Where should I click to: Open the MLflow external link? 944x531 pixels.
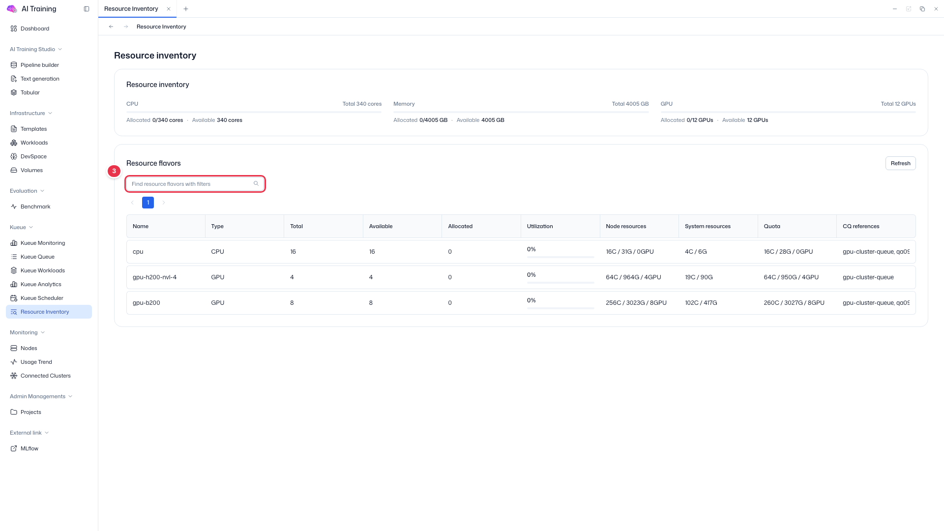point(49,448)
